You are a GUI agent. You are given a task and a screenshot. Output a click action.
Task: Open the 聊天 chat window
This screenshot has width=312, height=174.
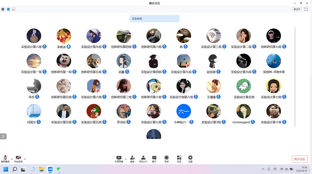click(154, 158)
